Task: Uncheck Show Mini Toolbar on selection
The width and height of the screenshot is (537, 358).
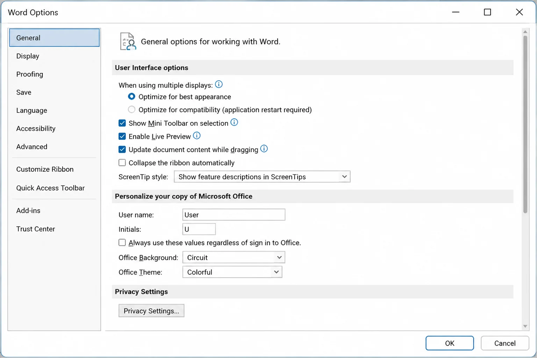Action: 122,123
